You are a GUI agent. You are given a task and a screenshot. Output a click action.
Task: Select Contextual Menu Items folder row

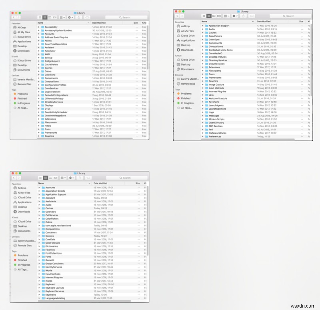coord(256,50)
